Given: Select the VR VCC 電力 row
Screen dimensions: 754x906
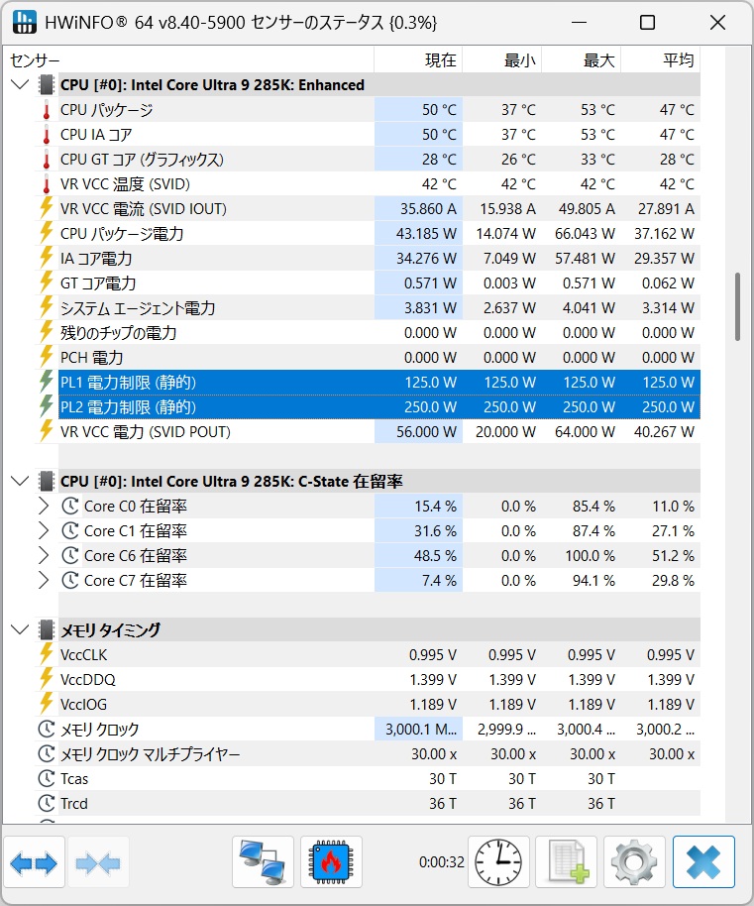Looking at the screenshot, I should pos(198,431).
